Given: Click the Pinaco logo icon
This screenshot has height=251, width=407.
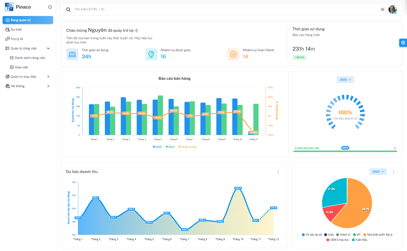Looking at the screenshot, I should 9,7.
